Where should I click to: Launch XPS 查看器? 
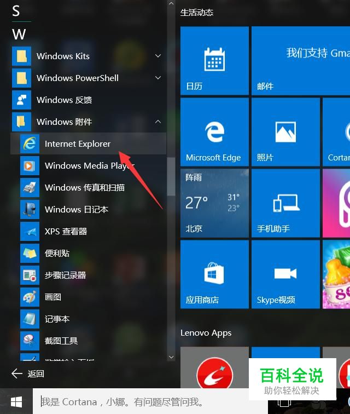tap(89, 231)
